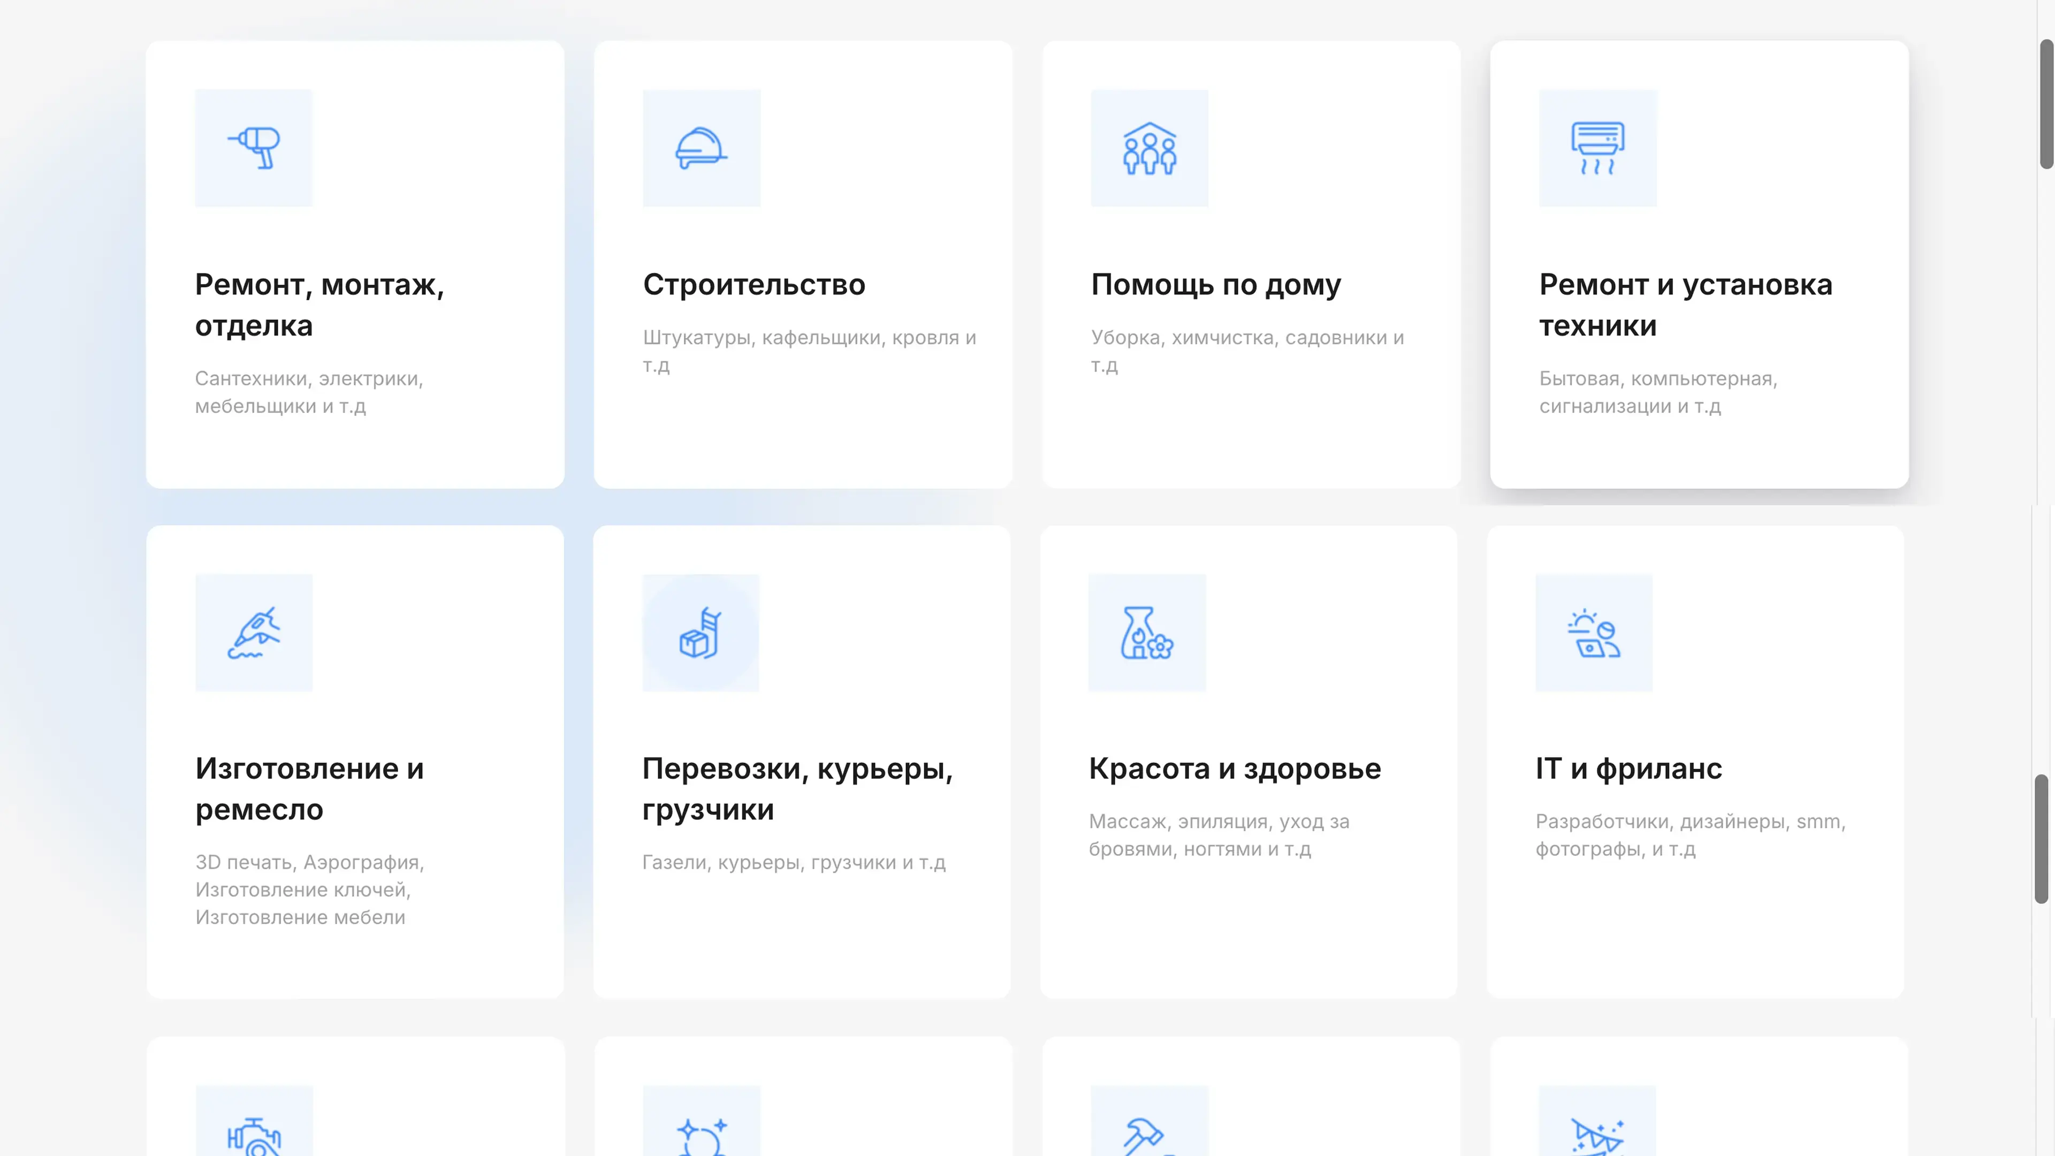Open the IT и фриланс heading
2055x1156 pixels.
coord(1628,769)
